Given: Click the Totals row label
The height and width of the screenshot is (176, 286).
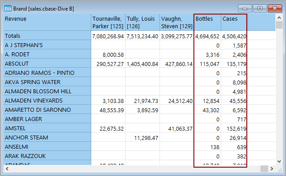Looking at the screenshot, I should (46, 36).
